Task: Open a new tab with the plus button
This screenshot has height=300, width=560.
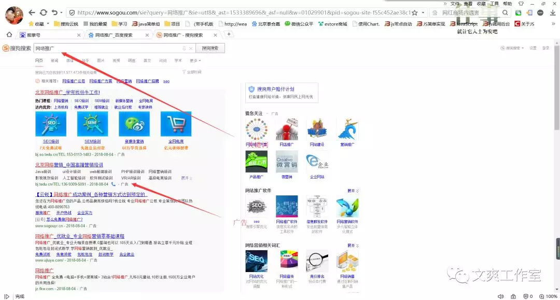Action: pyautogui.click(x=229, y=34)
